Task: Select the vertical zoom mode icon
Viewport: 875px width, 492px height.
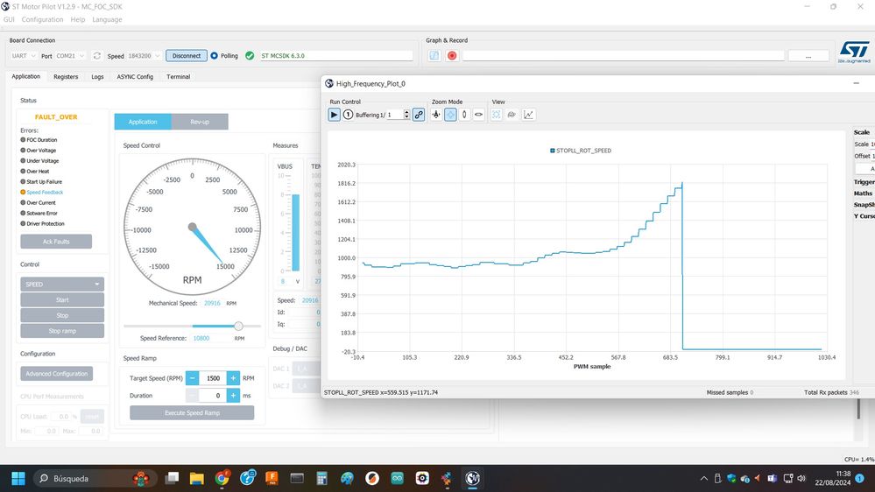Action: 464,115
